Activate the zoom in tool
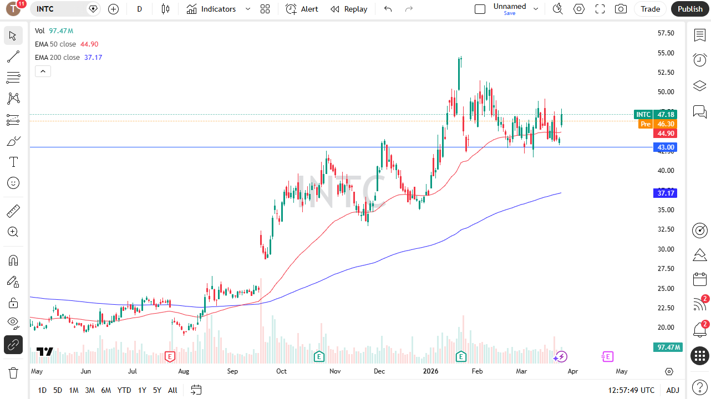 [13, 232]
